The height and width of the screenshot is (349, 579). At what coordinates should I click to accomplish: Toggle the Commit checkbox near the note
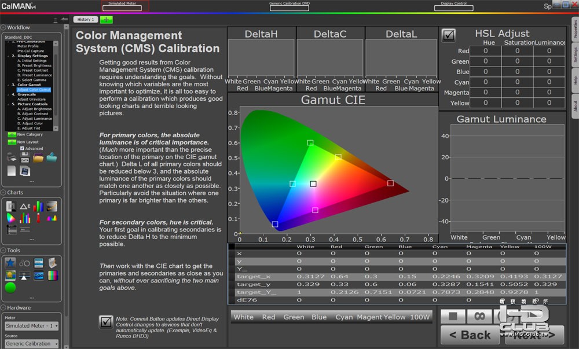point(106,322)
